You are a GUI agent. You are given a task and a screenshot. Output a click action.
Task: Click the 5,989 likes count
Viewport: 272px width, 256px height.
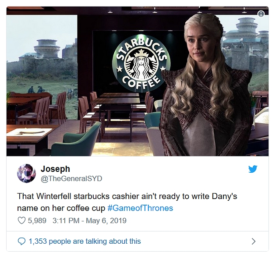click(37, 220)
